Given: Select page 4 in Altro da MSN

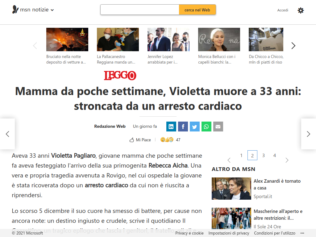Looking at the screenshot, I should [274, 156].
